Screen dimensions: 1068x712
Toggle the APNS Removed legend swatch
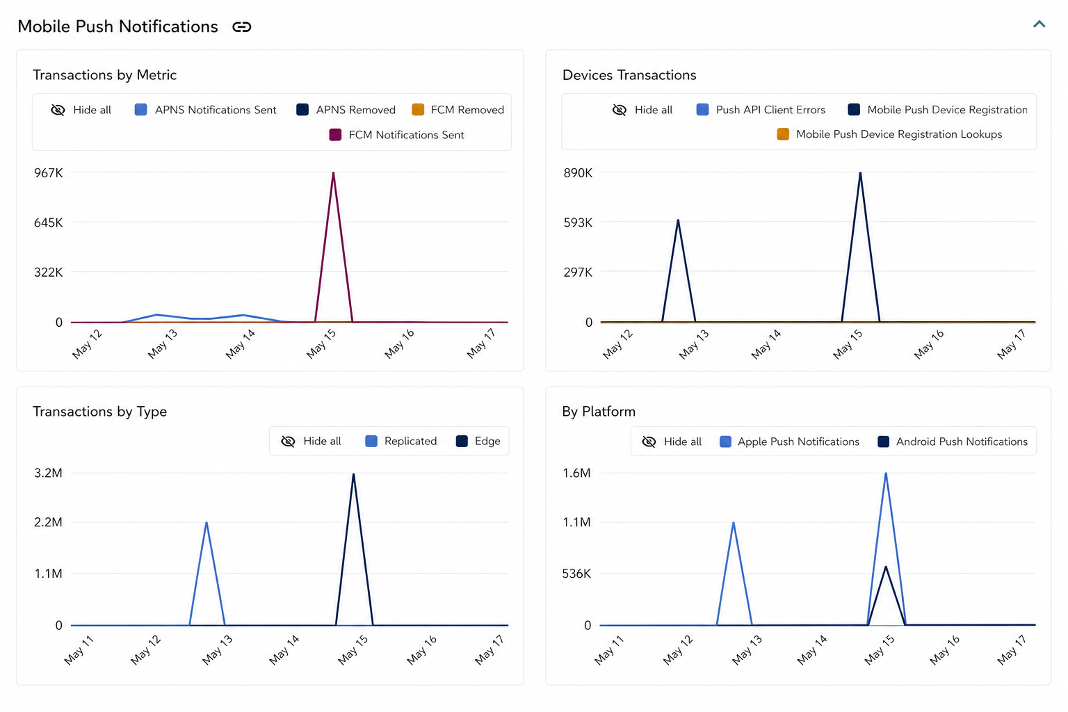pos(302,110)
